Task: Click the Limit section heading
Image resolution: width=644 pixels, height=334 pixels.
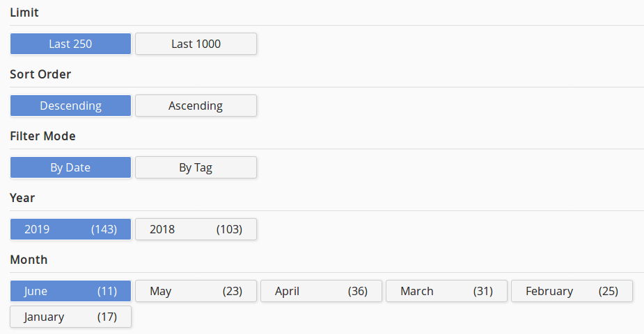Action: tap(24, 12)
